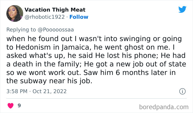This screenshot has width=193, height=113.
Task: Open the Vacation Thigh Meat profile picture
Action: pyautogui.click(x=14, y=13)
